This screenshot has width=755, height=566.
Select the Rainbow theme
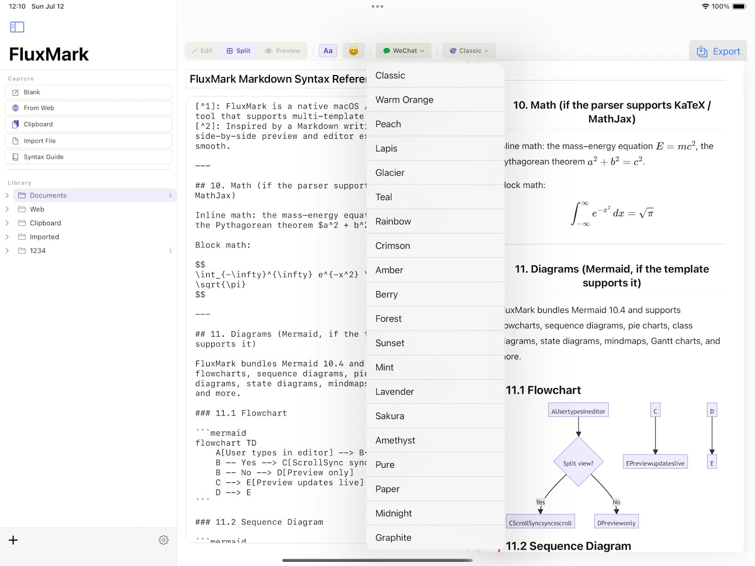436,221
